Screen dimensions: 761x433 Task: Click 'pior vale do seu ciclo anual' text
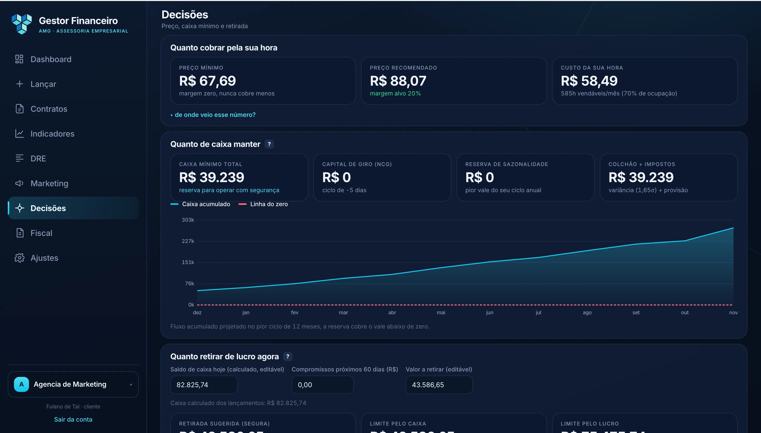(x=503, y=190)
